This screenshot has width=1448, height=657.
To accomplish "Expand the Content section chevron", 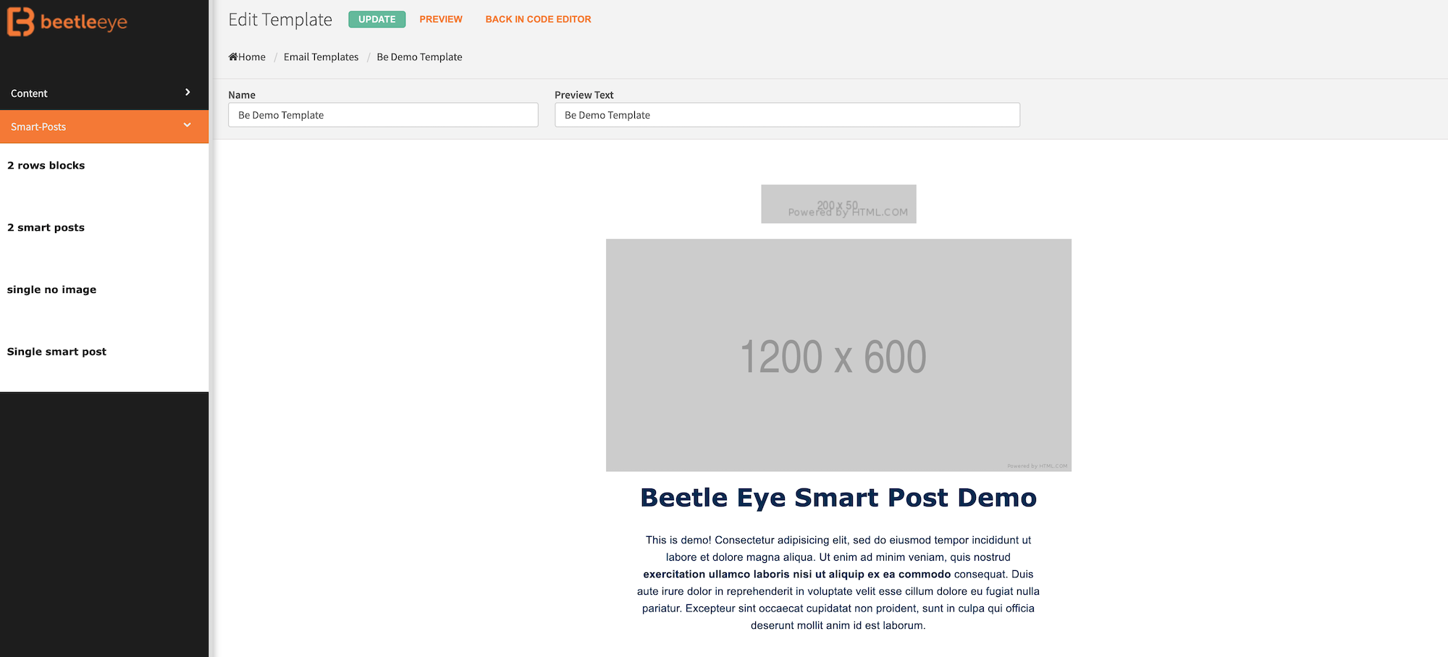I will point(188,93).
